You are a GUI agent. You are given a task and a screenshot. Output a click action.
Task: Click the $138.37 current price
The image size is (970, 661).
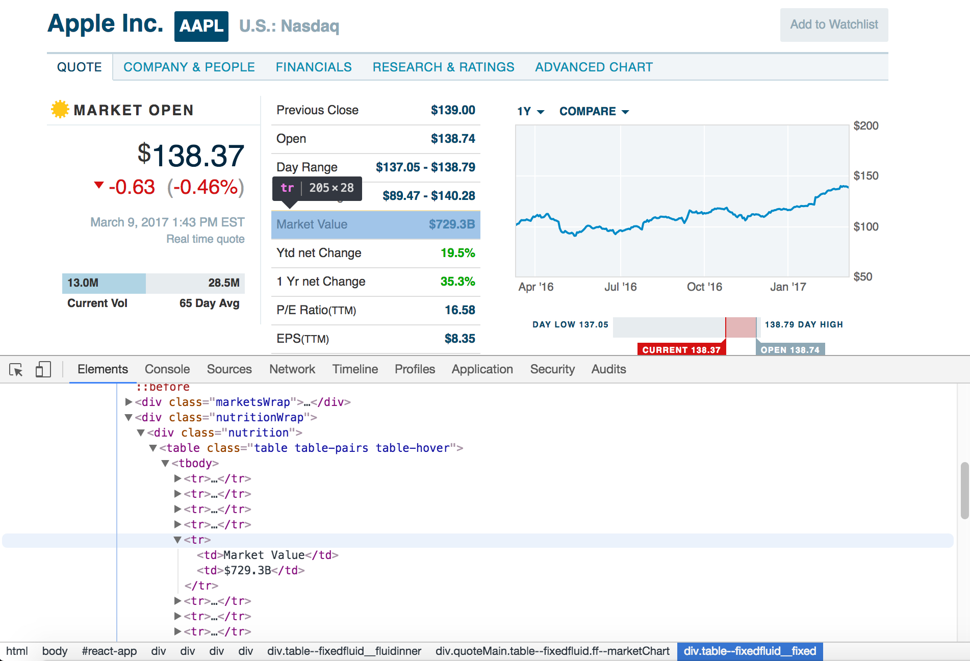[x=191, y=156]
